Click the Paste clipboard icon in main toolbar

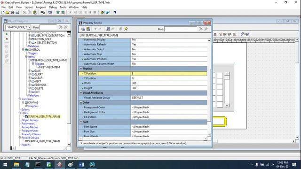tap(35, 13)
